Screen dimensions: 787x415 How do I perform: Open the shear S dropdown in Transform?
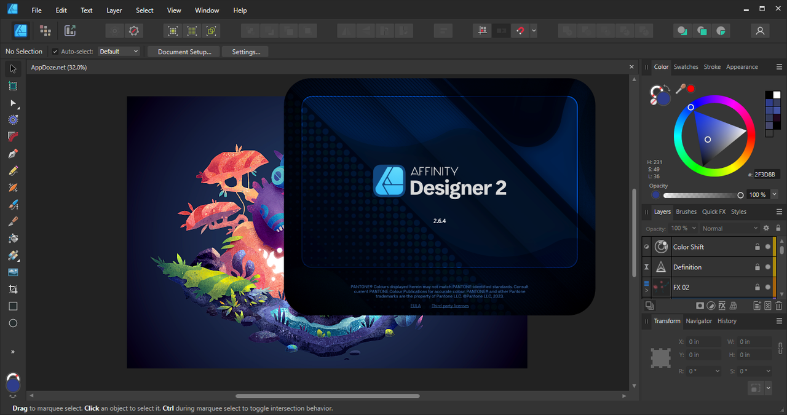tap(768, 371)
